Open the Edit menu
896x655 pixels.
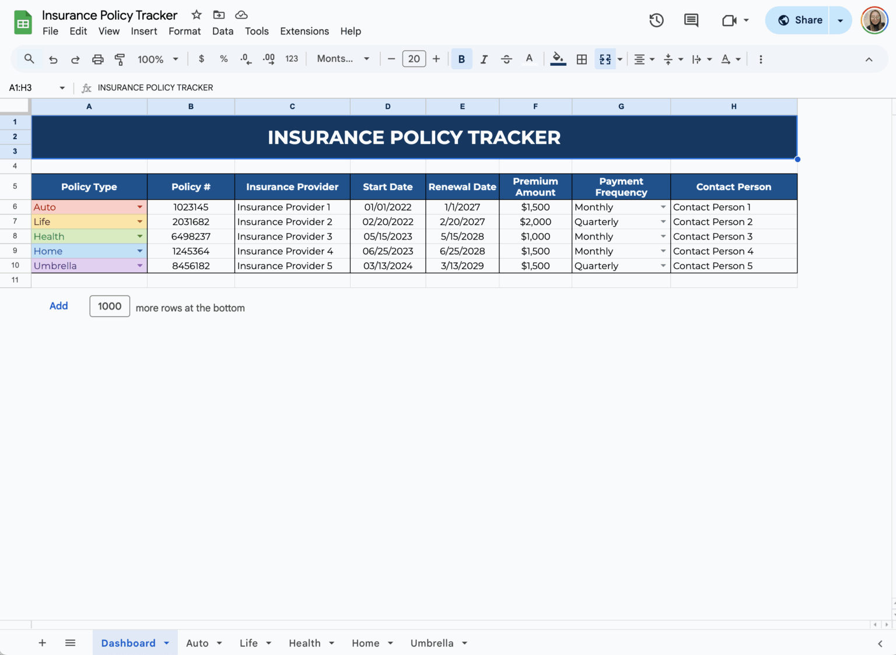pos(78,31)
